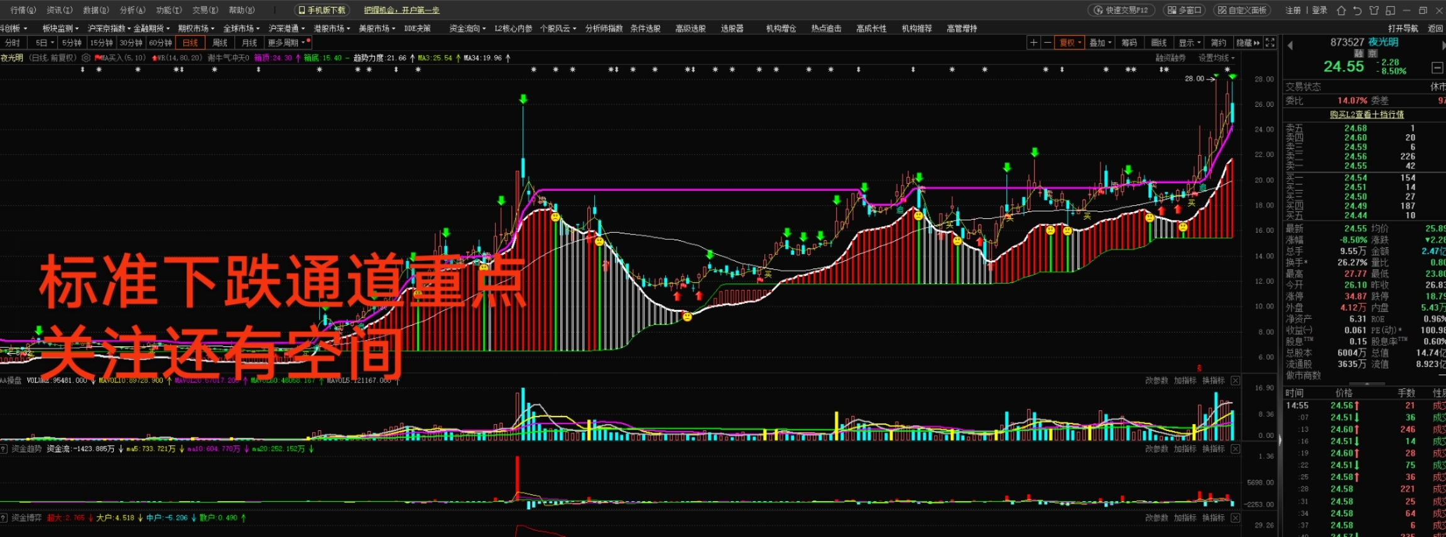Toggle 简约 simple mode
The height and width of the screenshot is (537, 1446).
coord(1219,43)
